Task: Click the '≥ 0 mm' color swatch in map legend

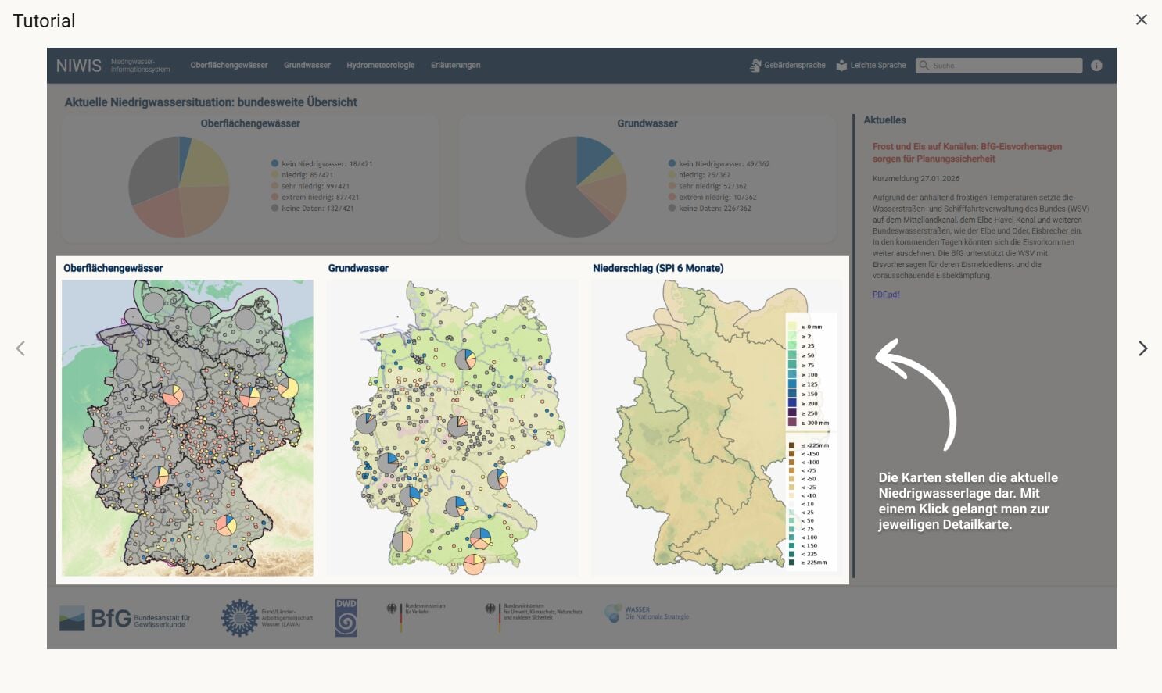Action: (x=792, y=327)
